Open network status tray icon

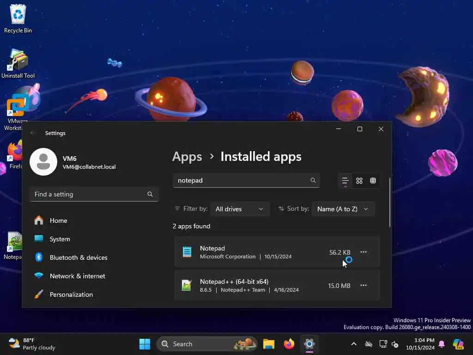383,344
